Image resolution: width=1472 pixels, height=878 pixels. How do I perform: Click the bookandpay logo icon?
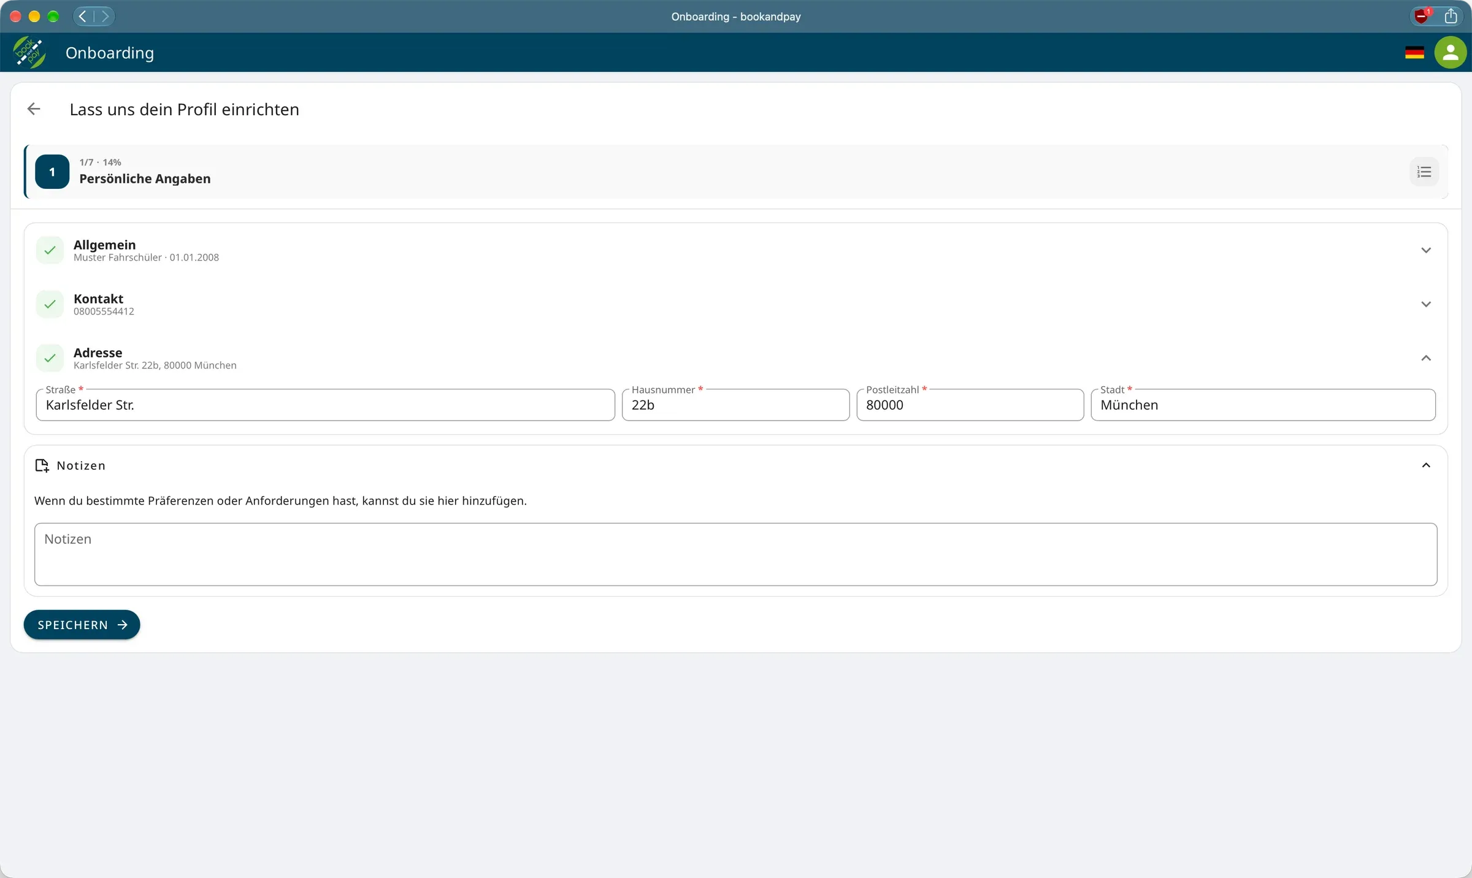pyautogui.click(x=29, y=53)
